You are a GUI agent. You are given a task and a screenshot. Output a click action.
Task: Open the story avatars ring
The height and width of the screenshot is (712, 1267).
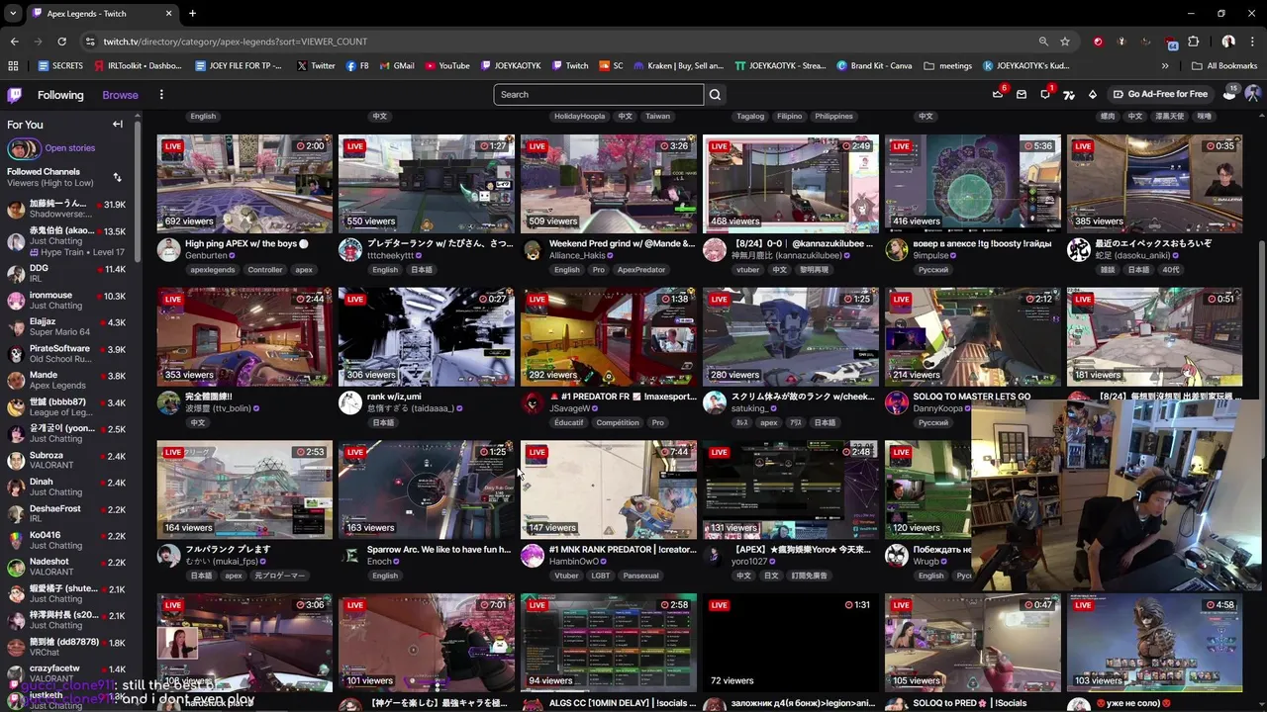tap(24, 149)
